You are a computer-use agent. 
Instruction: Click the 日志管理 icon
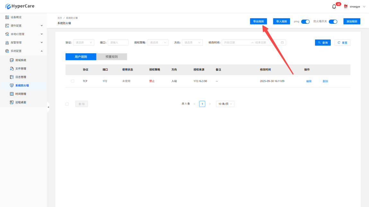12,77
